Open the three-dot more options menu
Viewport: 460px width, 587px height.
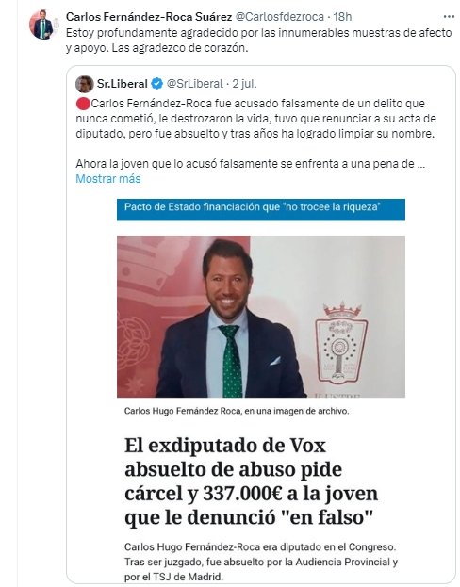449,16
